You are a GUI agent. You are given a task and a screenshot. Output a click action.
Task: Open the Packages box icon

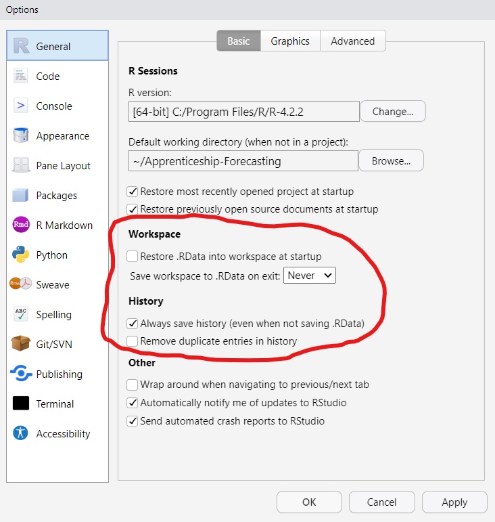21,196
